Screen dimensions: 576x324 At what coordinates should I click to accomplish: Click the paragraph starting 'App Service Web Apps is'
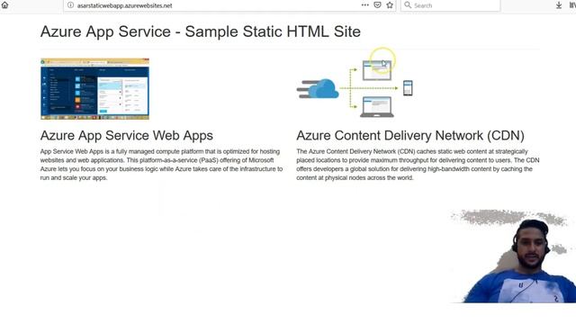coord(162,165)
